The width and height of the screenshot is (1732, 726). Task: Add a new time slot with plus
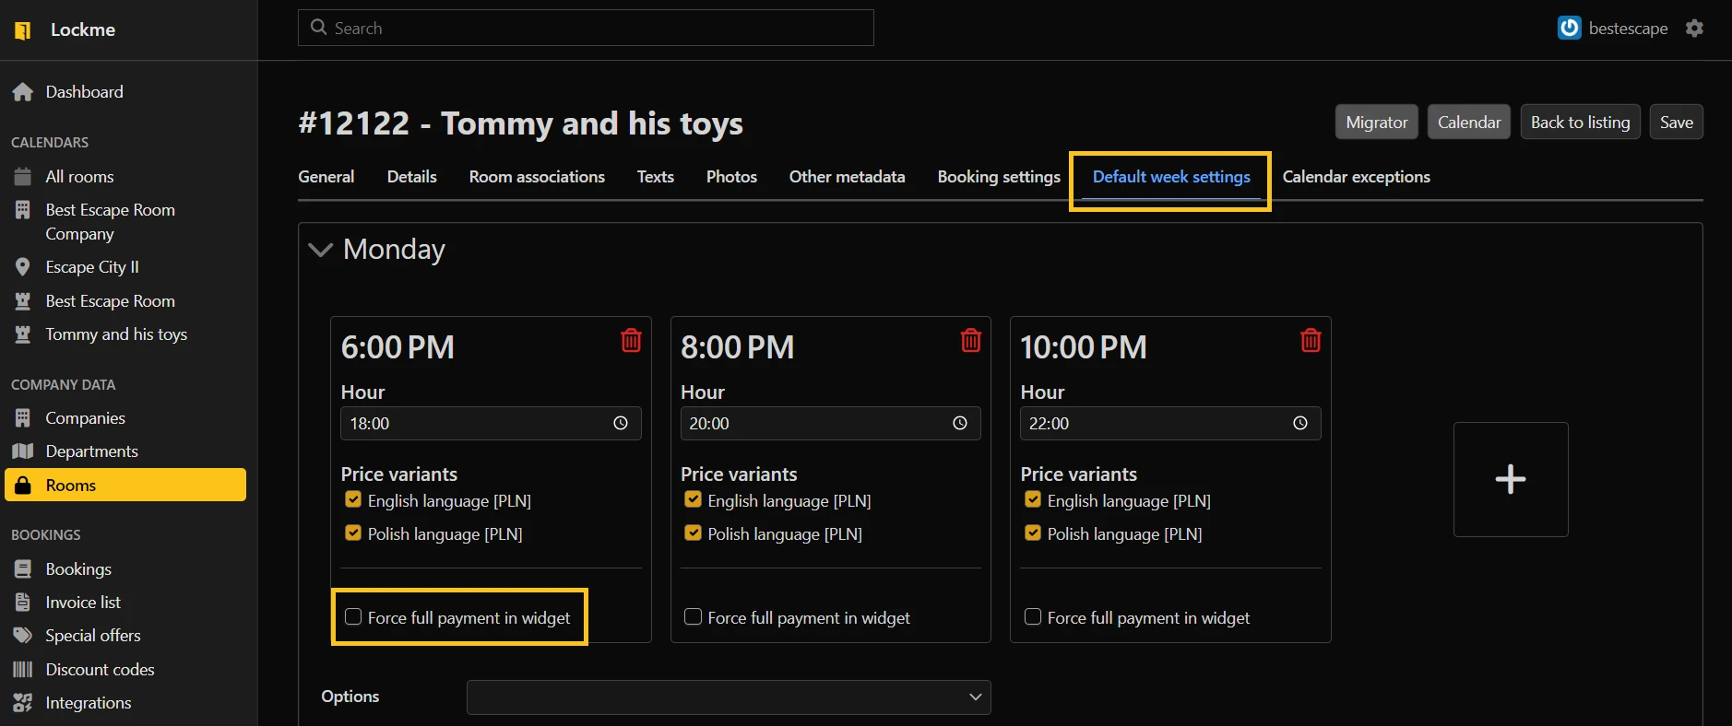(x=1510, y=479)
